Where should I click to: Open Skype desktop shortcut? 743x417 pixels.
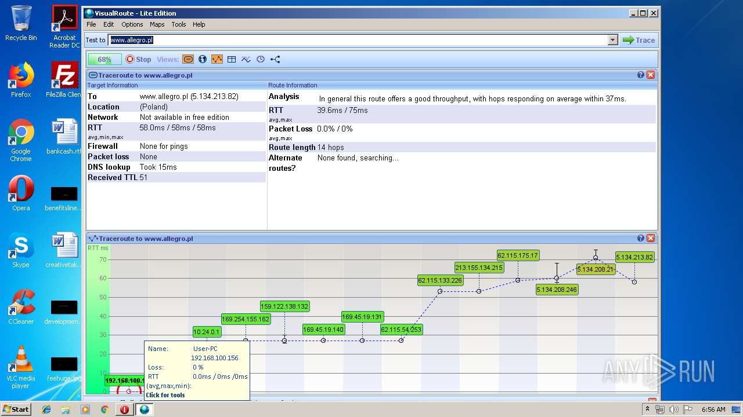pos(21,250)
